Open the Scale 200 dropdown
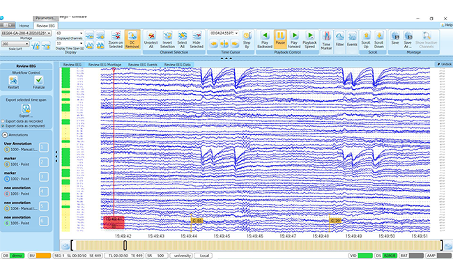Image resolution: width=453 pixels, height=275 pixels. tap(15, 44)
